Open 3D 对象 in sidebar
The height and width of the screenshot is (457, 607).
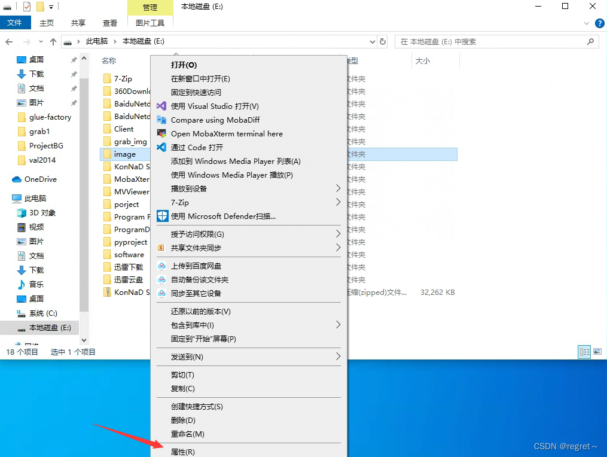pyautogui.click(x=36, y=212)
